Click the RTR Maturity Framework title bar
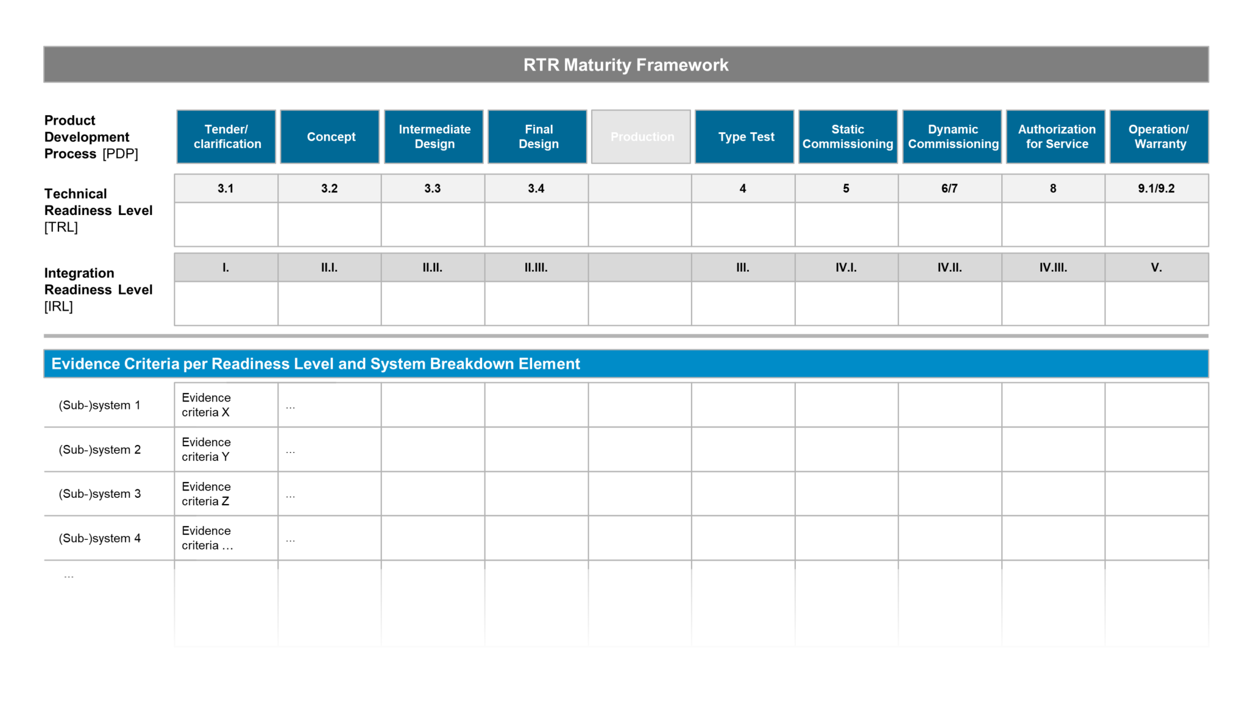 626,64
